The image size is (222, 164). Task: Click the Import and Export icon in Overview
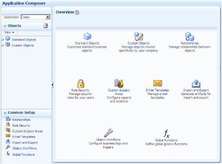click(x=196, y=83)
